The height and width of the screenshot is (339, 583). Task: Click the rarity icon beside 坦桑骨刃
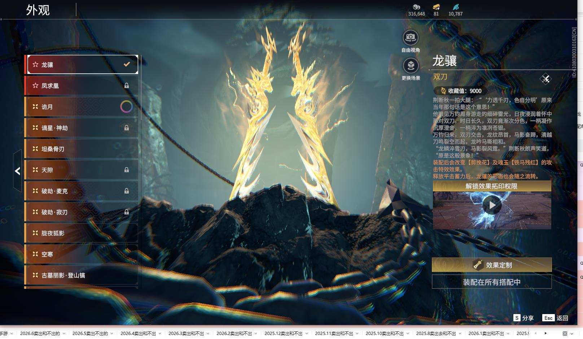click(x=35, y=149)
